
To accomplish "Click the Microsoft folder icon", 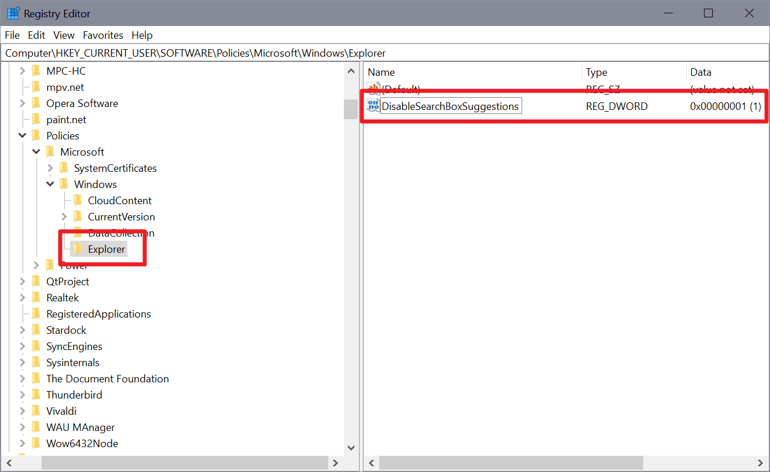I will [50, 152].
